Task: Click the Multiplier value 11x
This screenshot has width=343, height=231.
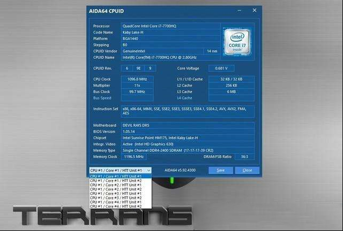Action: 137,86
